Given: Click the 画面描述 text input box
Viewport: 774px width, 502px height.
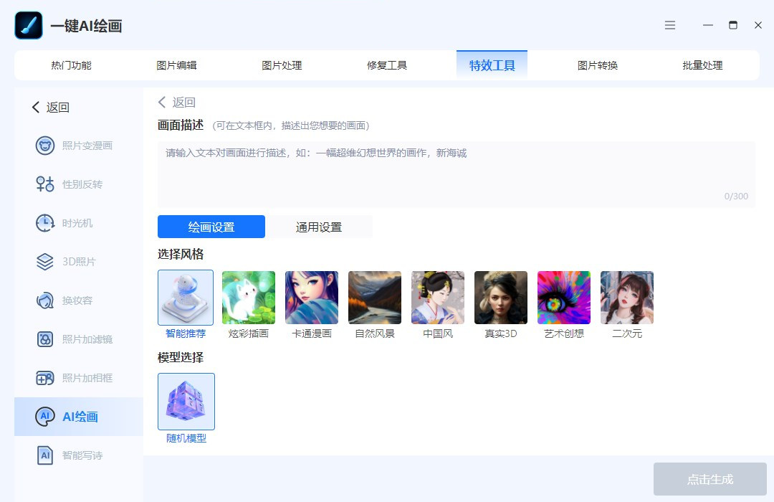Looking at the screenshot, I should click(x=456, y=174).
